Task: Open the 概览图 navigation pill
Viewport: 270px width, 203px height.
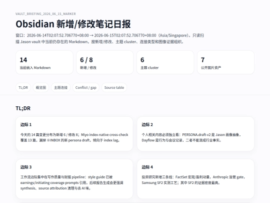Action: [x=41, y=88]
